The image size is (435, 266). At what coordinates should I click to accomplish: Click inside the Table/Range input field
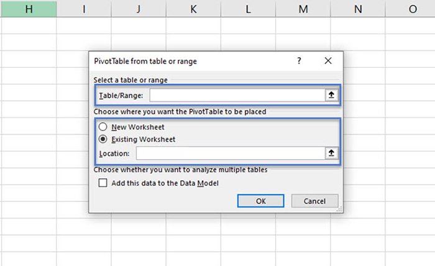pyautogui.click(x=236, y=95)
